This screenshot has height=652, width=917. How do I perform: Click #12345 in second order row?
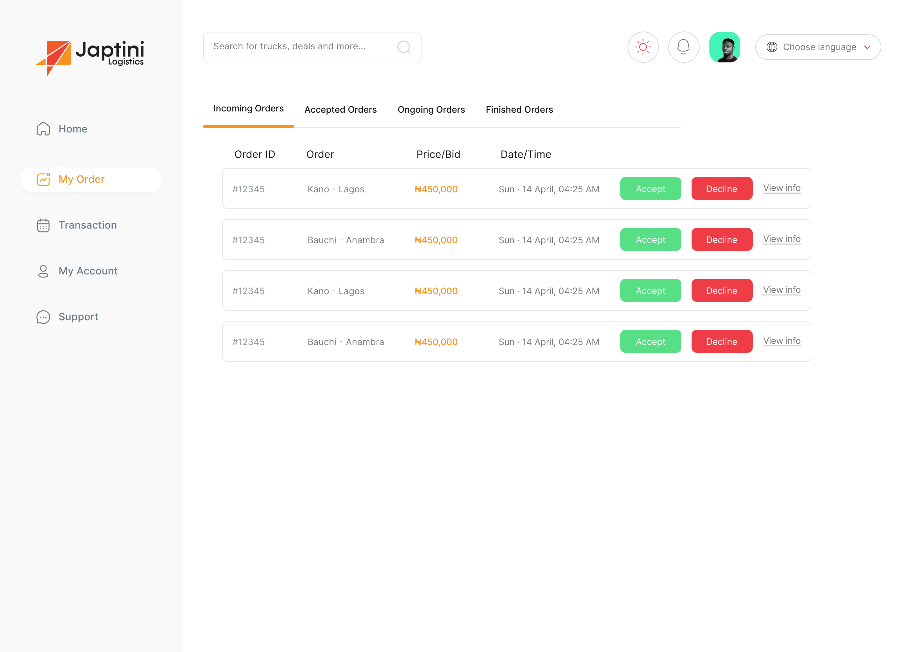(248, 240)
